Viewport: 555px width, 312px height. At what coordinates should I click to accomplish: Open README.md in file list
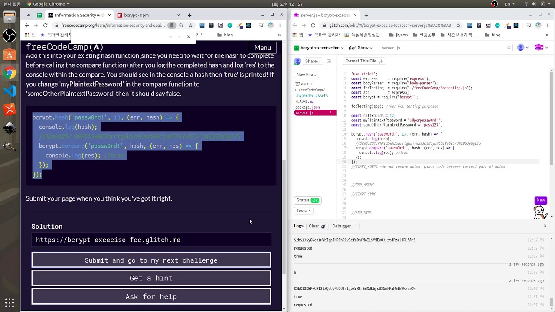[x=304, y=101]
